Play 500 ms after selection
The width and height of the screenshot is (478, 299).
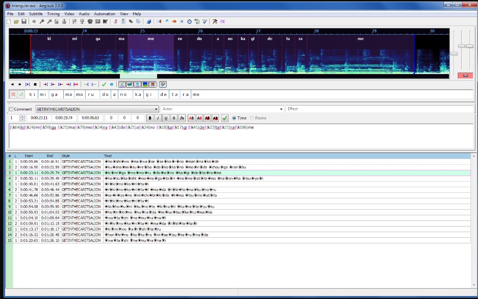[x=53, y=84]
